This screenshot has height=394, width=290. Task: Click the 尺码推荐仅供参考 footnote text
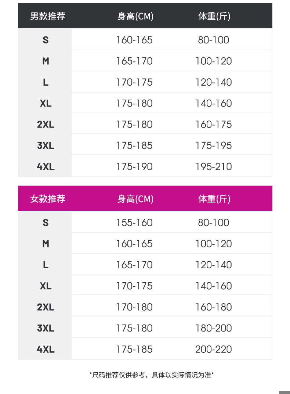[x=152, y=375]
